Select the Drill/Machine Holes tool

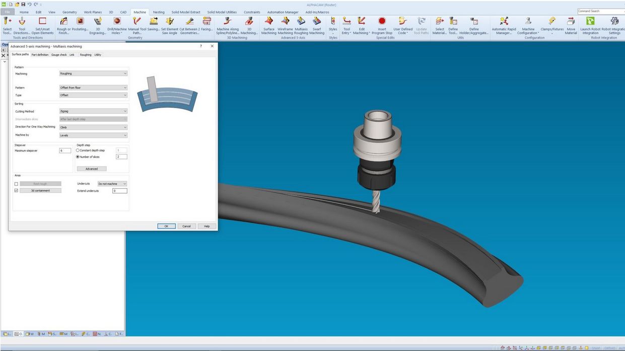coord(117,21)
